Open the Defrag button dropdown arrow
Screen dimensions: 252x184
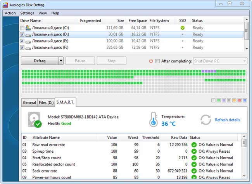[61, 61]
